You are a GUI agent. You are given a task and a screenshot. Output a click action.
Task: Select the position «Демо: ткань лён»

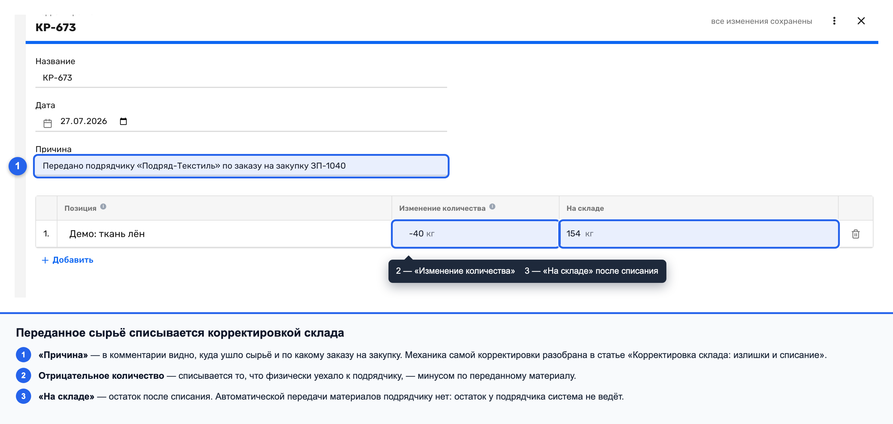point(107,234)
